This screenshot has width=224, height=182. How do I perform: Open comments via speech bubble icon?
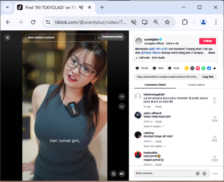click(154, 68)
